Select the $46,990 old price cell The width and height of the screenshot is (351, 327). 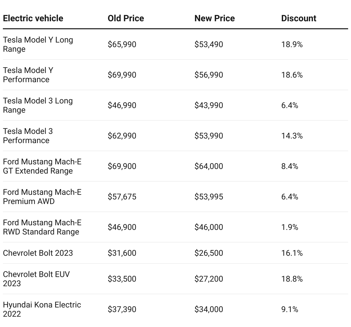pyautogui.click(x=122, y=105)
